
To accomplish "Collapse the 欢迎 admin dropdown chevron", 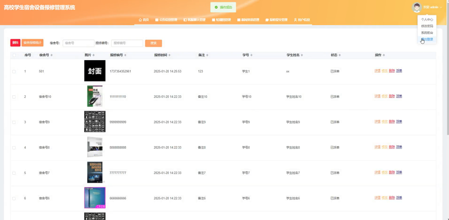I will pyautogui.click(x=441, y=7).
